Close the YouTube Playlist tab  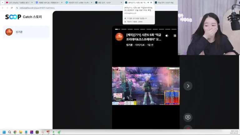pyautogui.click(x=32, y=2)
